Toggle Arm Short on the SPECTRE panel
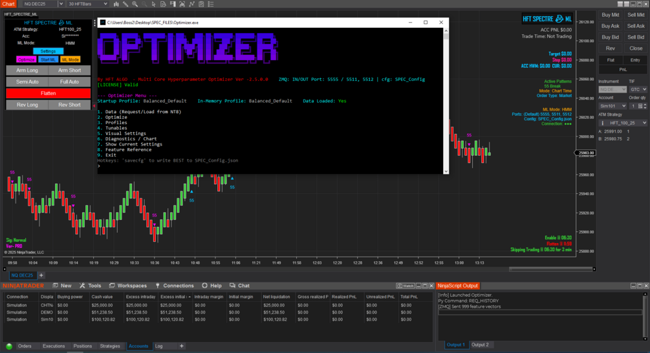Screen dimensions: 650x353 click(69, 70)
